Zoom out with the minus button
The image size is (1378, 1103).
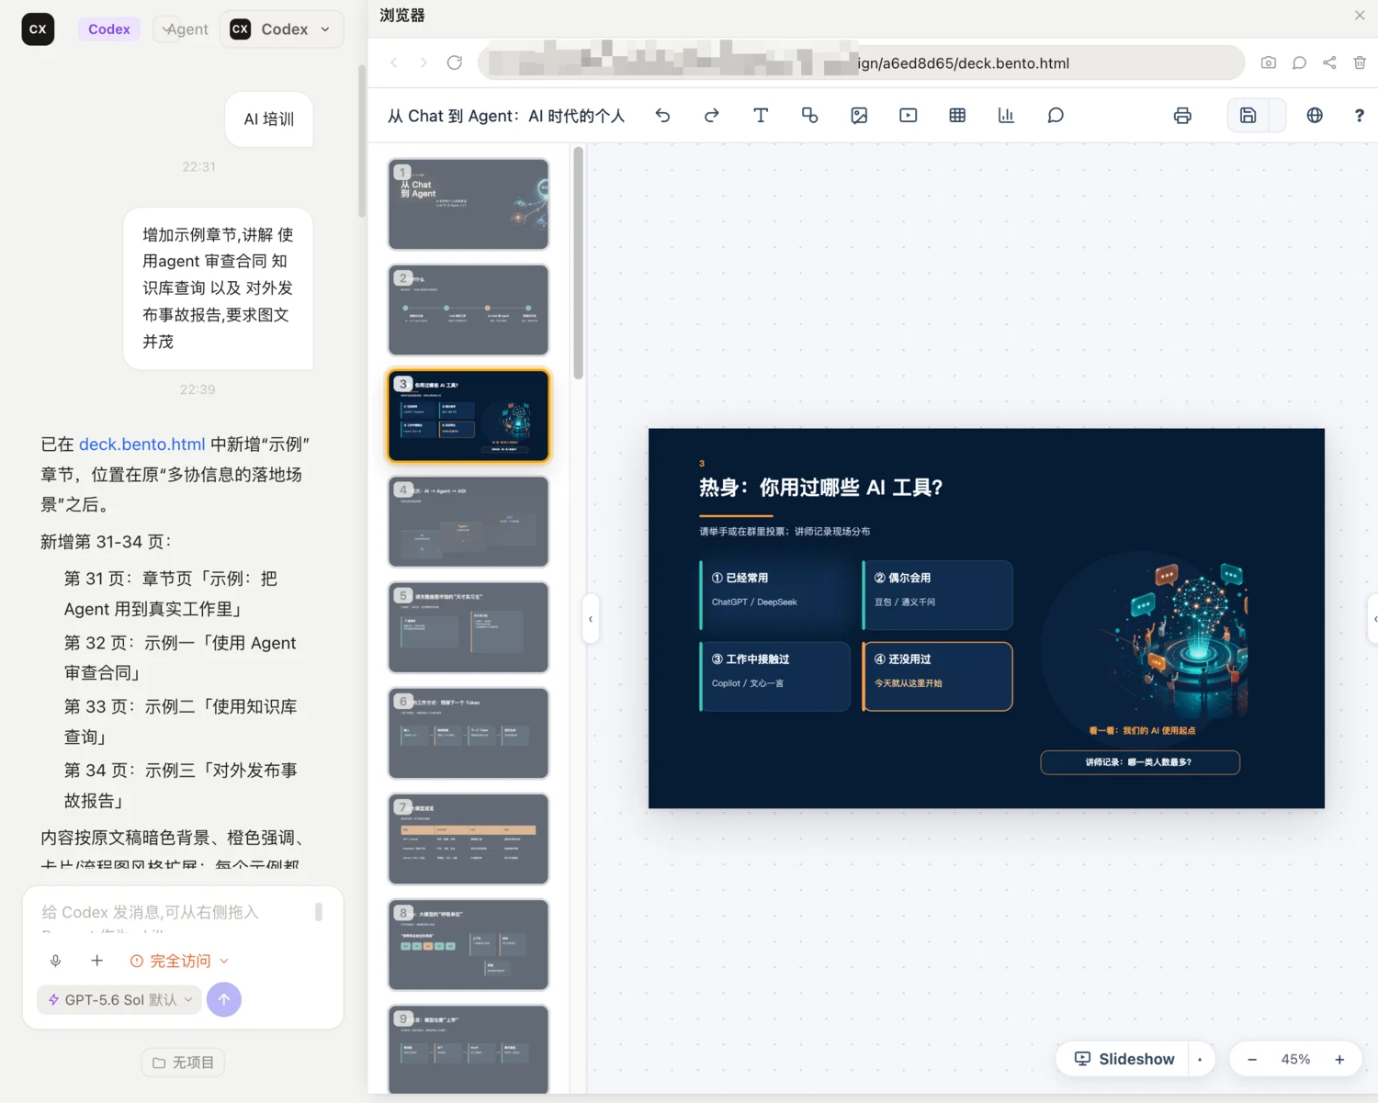click(1252, 1059)
